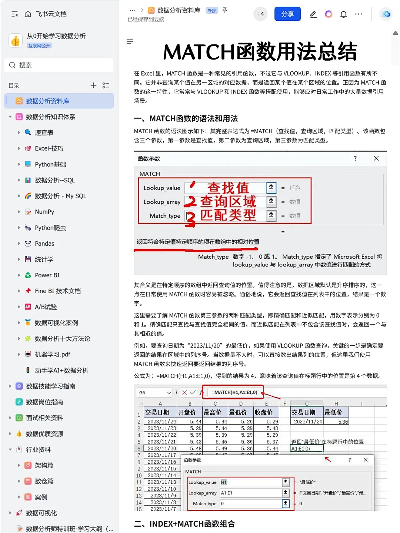Open the 数据优质资源 page
Screen dimensions: 400x533
pyautogui.click(x=44, y=434)
